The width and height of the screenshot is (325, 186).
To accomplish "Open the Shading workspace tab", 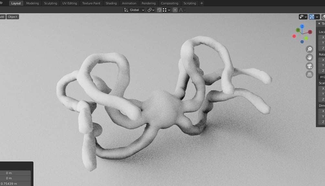I will click(x=111, y=3).
